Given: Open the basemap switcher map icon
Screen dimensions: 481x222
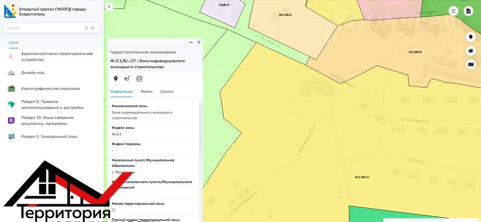Looking at the screenshot, I should 470,65.
